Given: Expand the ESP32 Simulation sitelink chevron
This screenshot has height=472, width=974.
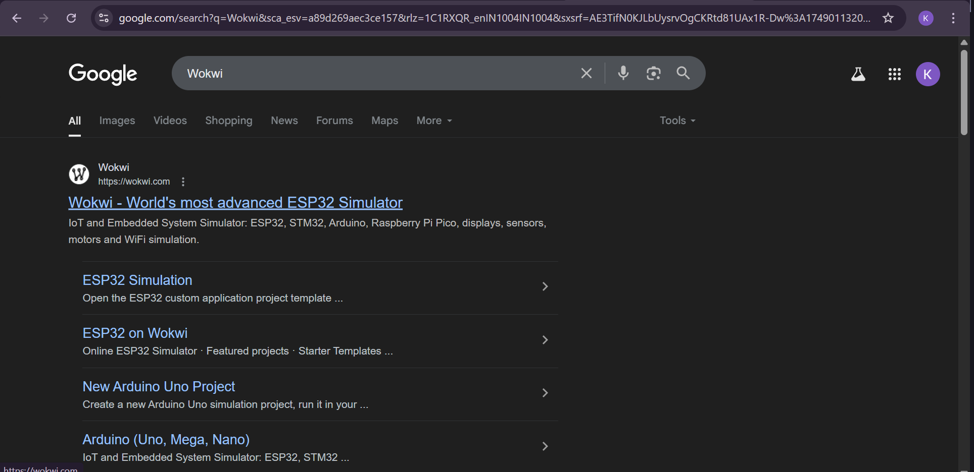Looking at the screenshot, I should click(x=545, y=286).
